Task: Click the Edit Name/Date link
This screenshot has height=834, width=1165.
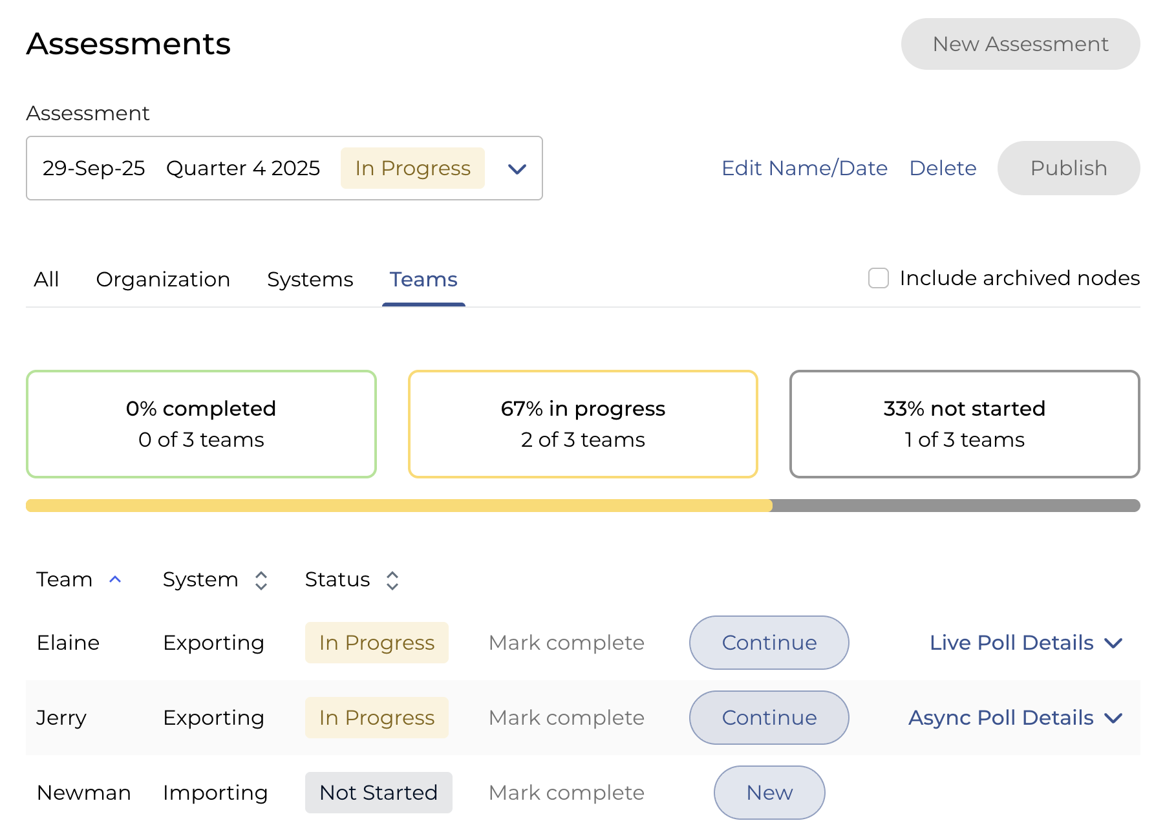Action: (x=804, y=168)
